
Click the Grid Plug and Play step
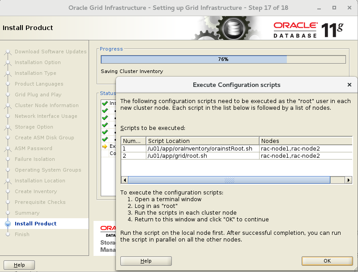click(38, 95)
